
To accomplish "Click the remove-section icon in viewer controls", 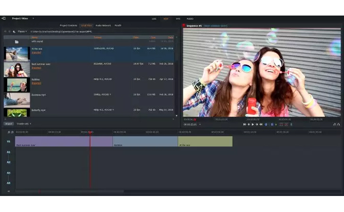I will (x=281, y=124).
